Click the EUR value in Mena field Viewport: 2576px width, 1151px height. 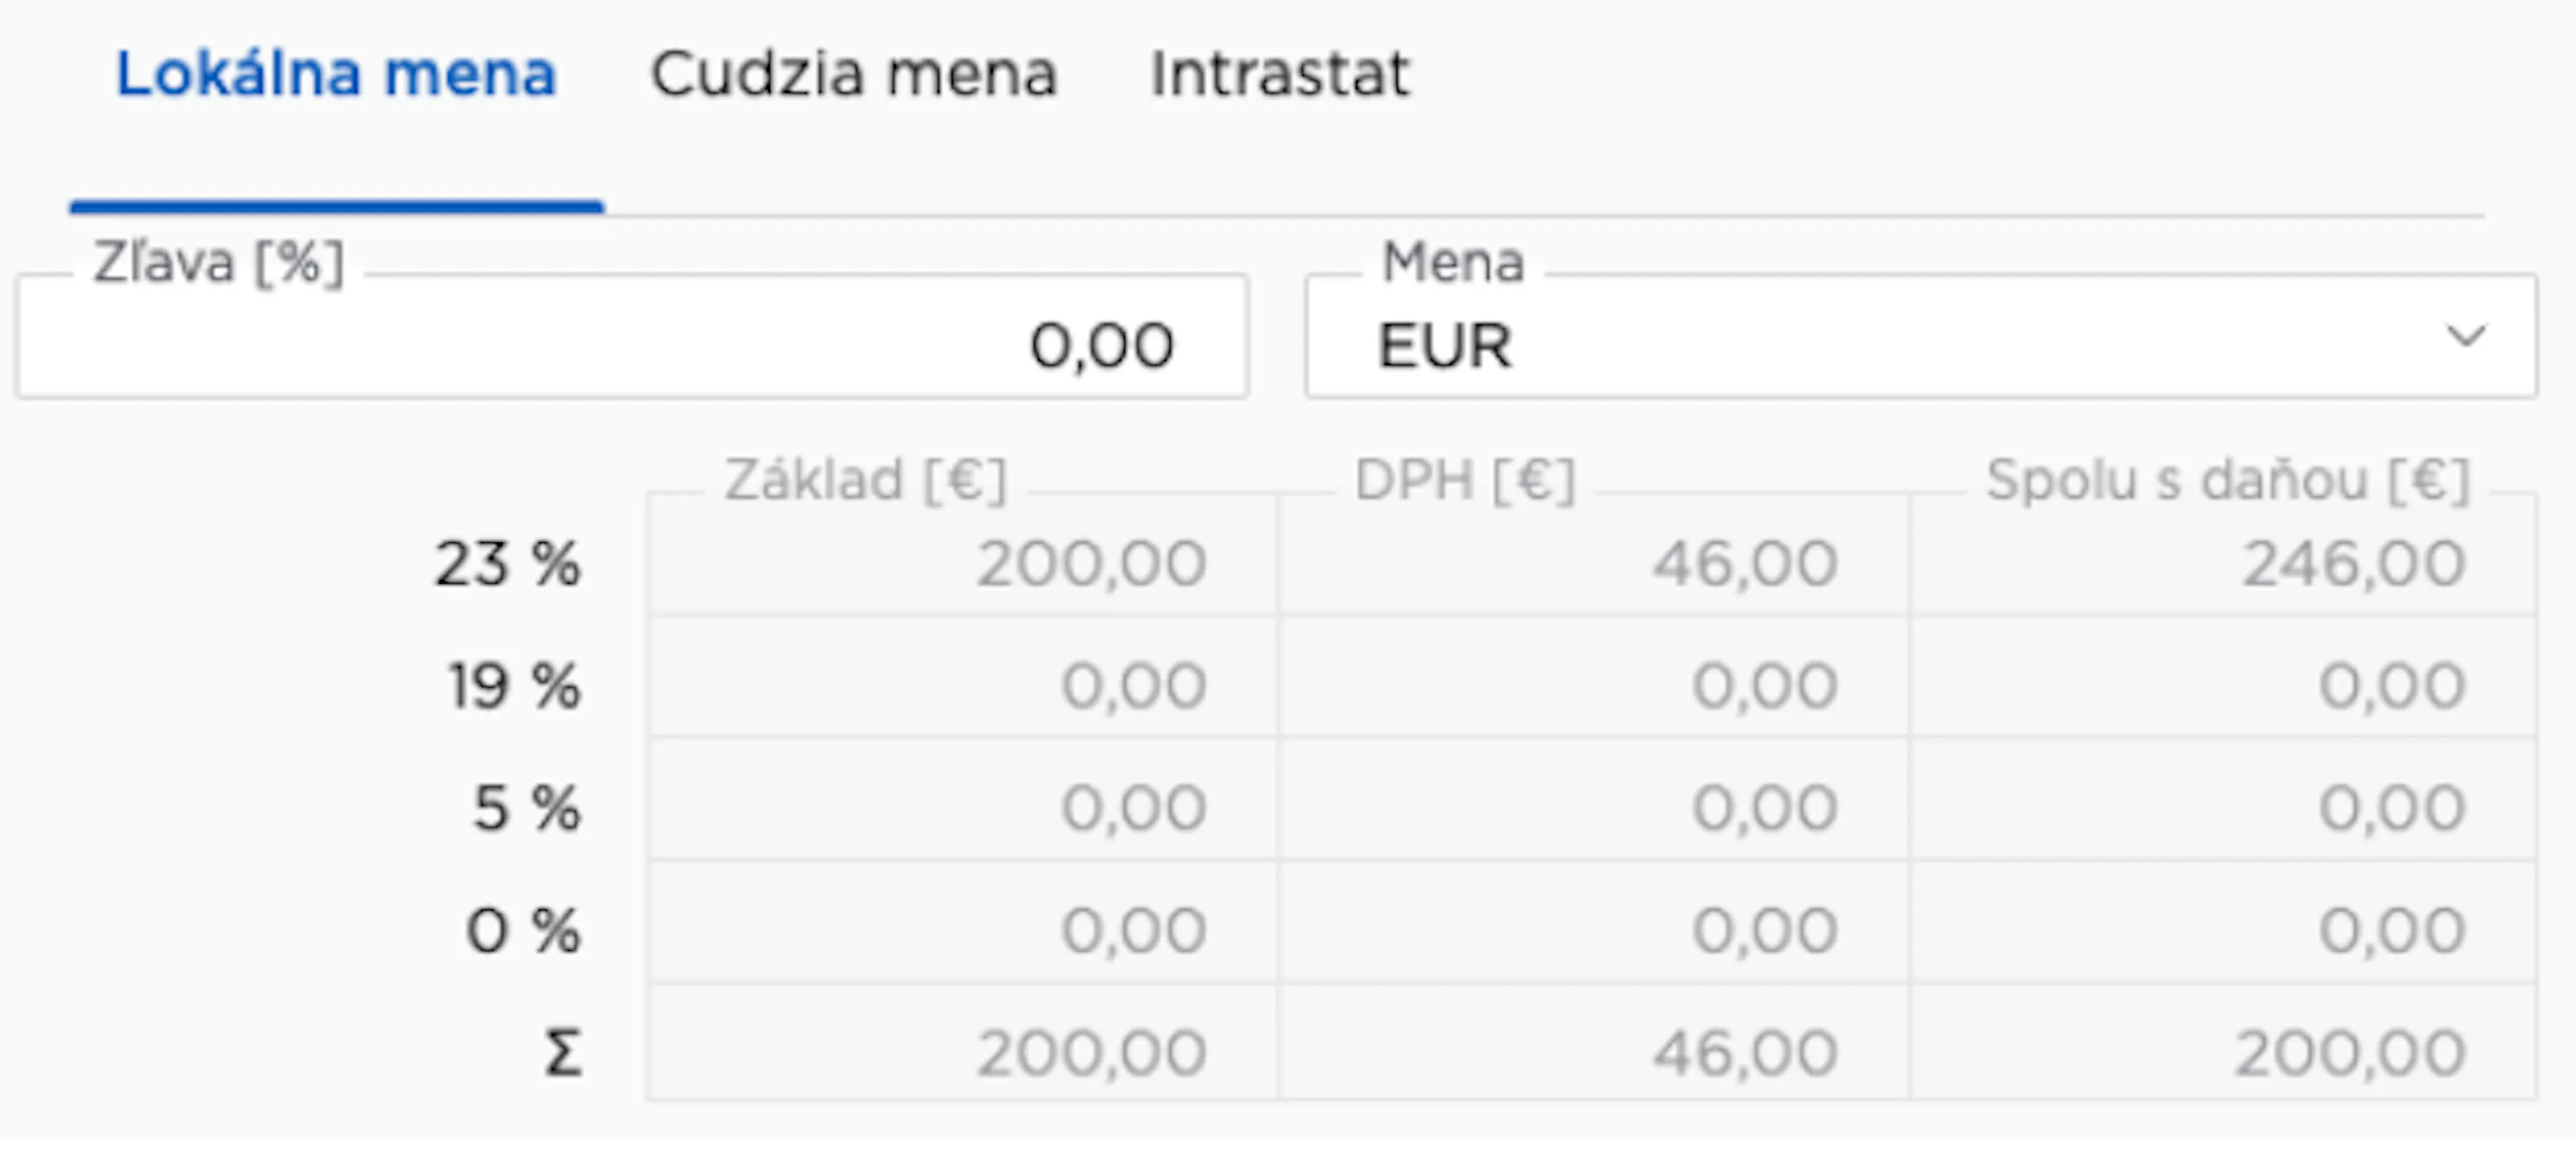point(1445,346)
